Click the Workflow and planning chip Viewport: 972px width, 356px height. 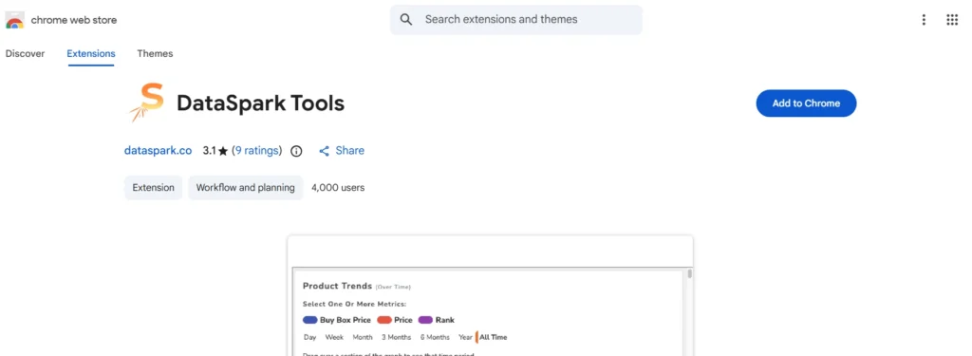(x=246, y=187)
